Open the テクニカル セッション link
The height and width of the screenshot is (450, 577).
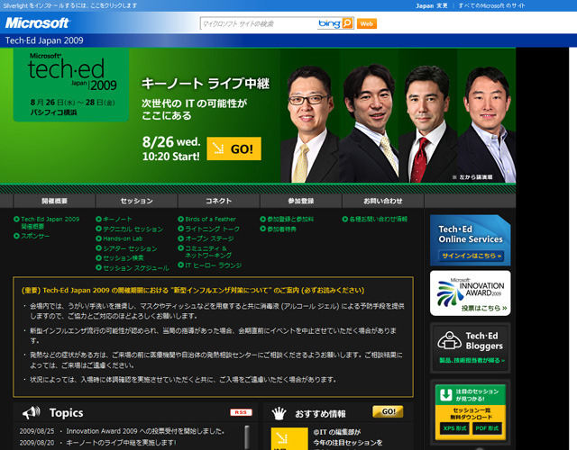point(133,229)
